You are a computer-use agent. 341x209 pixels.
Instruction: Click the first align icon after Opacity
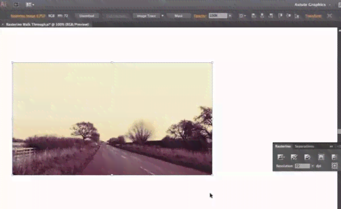click(x=253, y=16)
